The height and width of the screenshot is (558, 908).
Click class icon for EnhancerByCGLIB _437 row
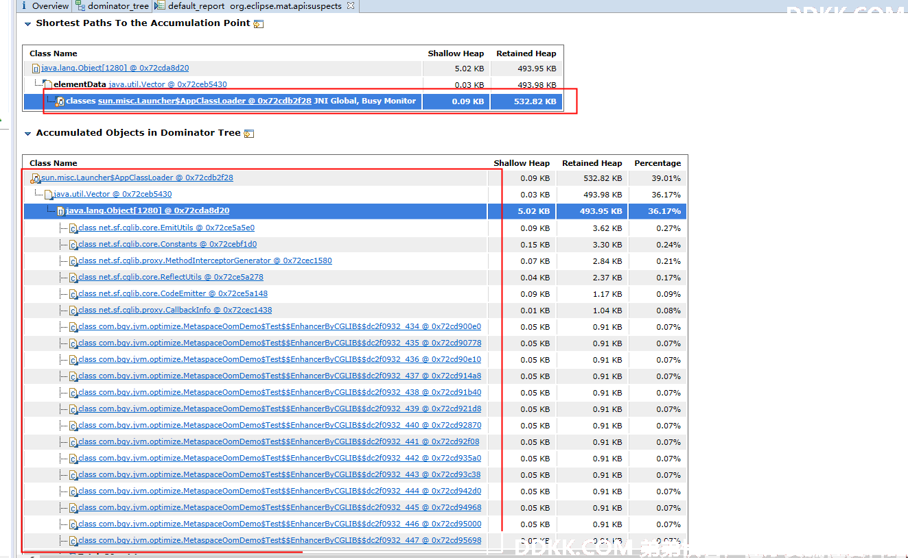pyautogui.click(x=73, y=376)
